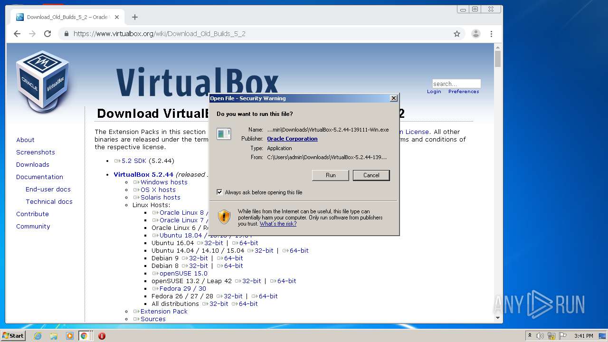This screenshot has width=608, height=342.
Task: Go to Downloads in the sidebar
Action: 33,165
